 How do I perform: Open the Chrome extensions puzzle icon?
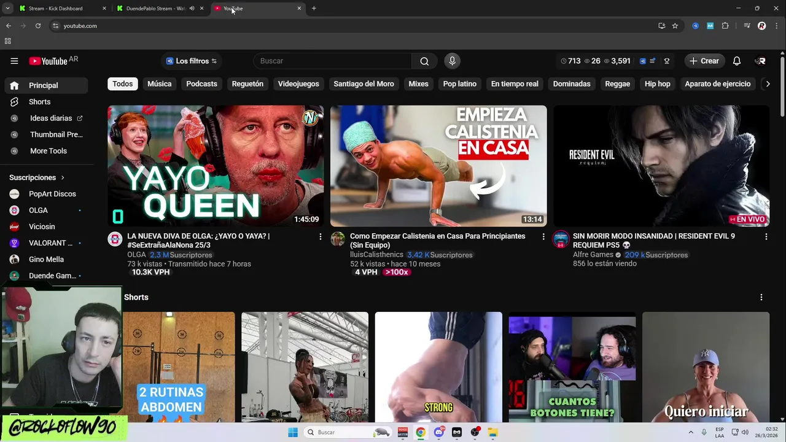725,26
